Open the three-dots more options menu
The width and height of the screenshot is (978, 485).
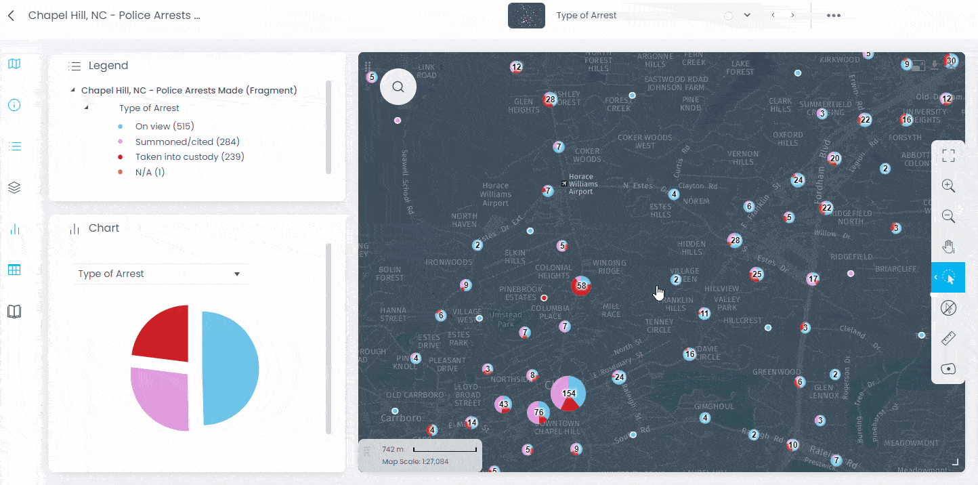834,15
